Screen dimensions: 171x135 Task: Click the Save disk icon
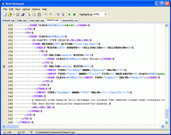pyautogui.click(x=18, y=15)
